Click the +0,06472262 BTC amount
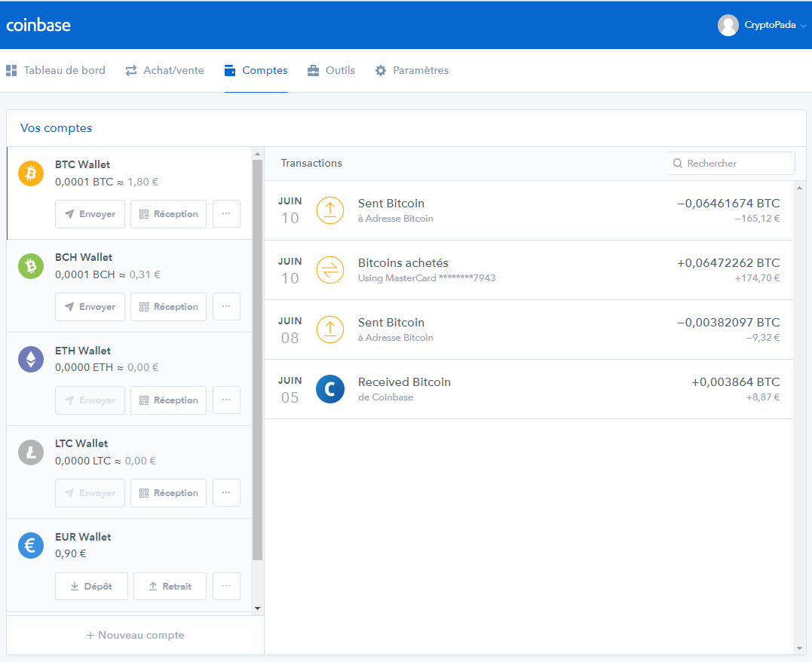 728,263
